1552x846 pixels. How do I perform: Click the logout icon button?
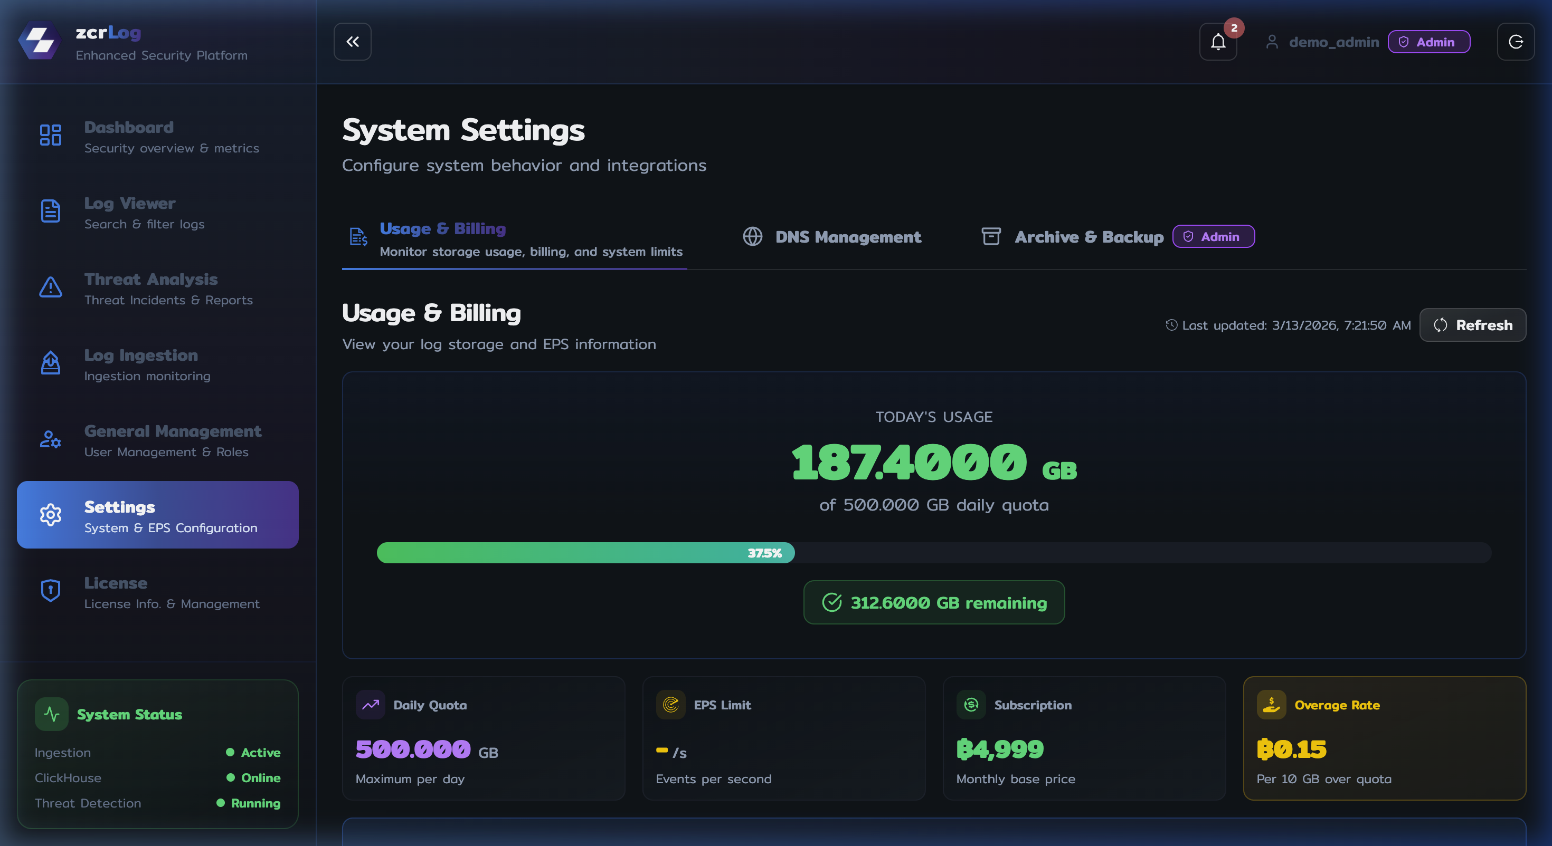coord(1515,42)
